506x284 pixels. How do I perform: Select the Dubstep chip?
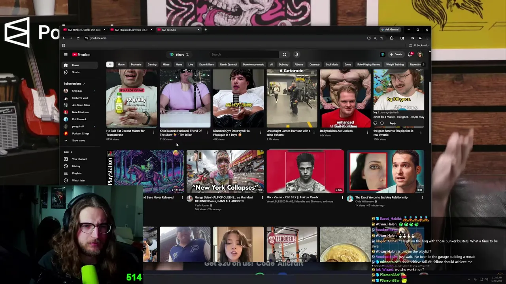tap(283, 64)
